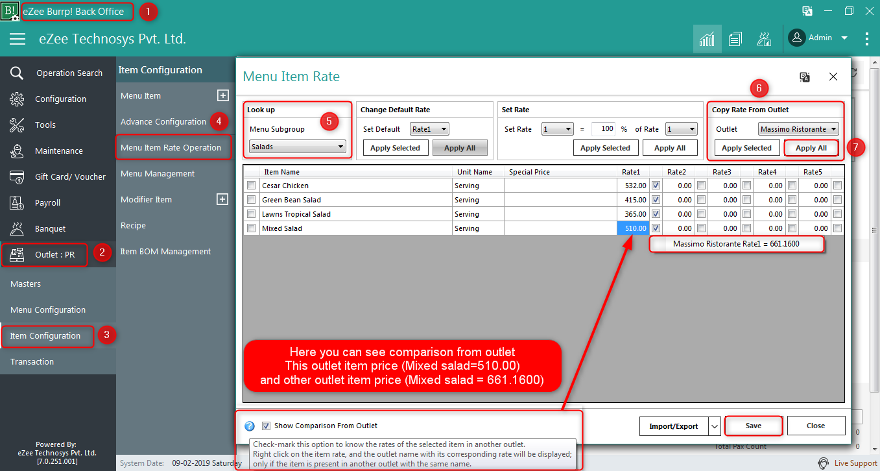The width and height of the screenshot is (880, 471).
Task: Click the Set Rate percent input field
Action: point(603,129)
